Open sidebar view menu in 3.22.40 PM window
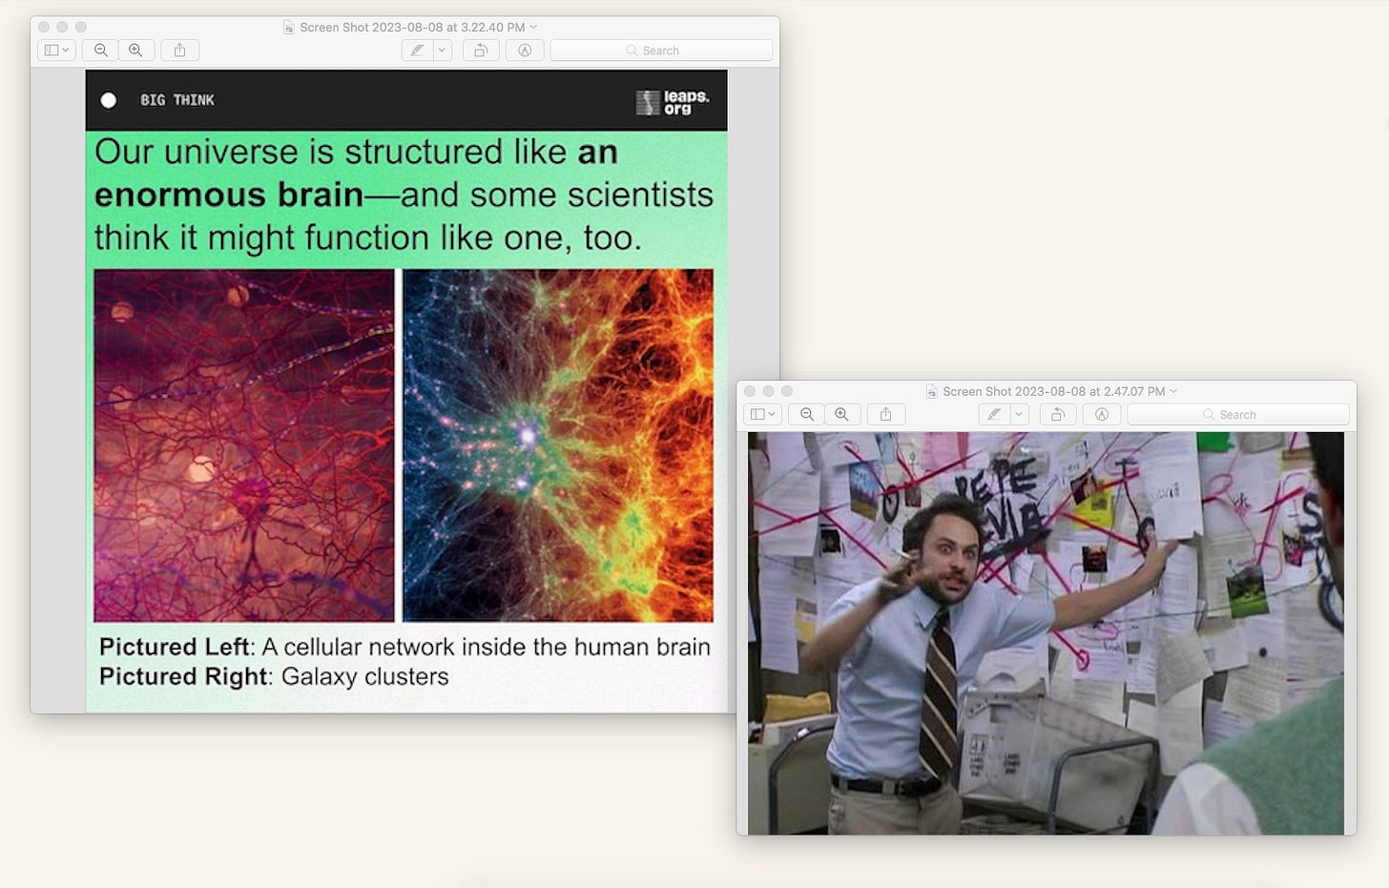This screenshot has width=1389, height=888. (x=56, y=51)
